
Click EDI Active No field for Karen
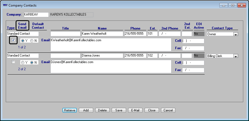tap(199, 34)
